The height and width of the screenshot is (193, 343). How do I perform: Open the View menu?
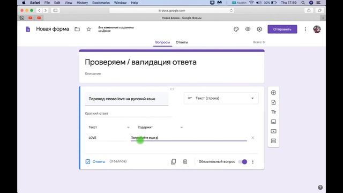coord(68,3)
